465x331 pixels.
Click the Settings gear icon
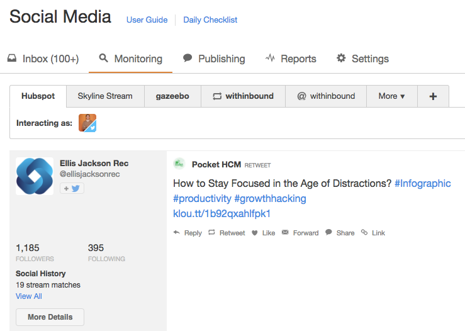[x=341, y=58]
